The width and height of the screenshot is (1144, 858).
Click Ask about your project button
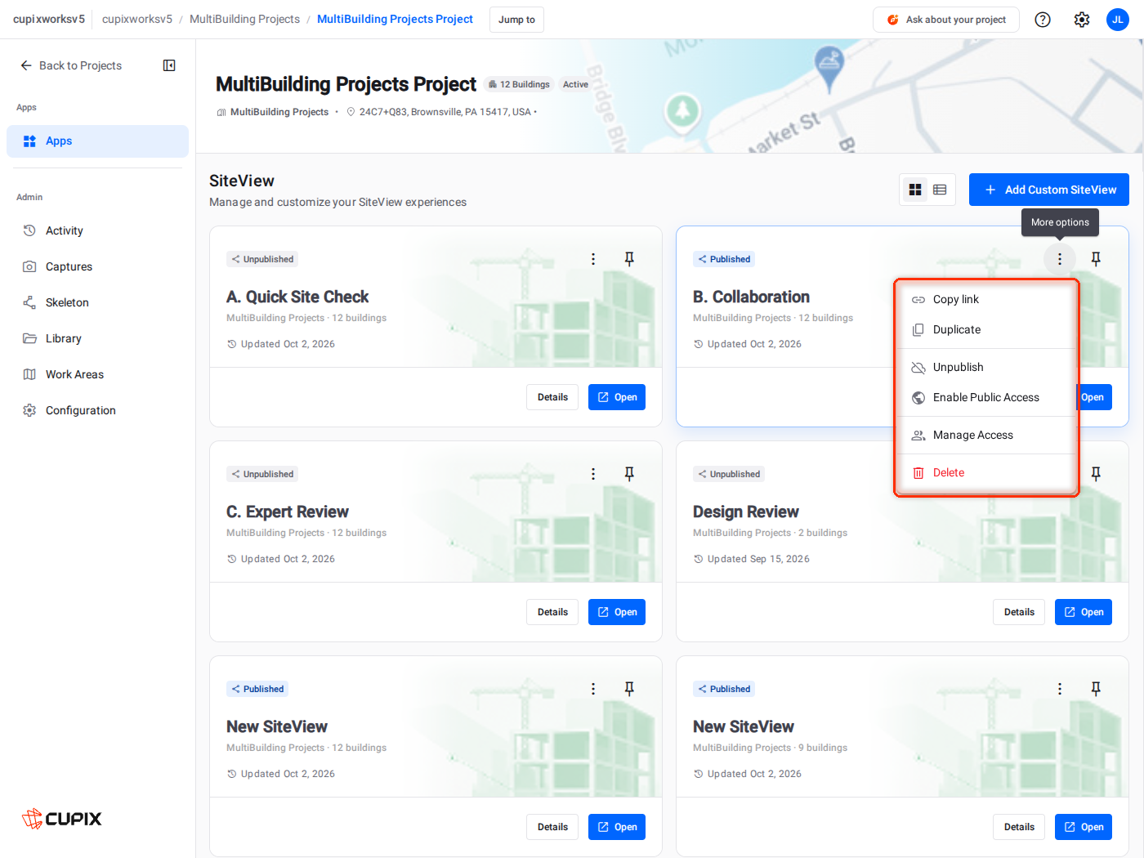point(946,20)
